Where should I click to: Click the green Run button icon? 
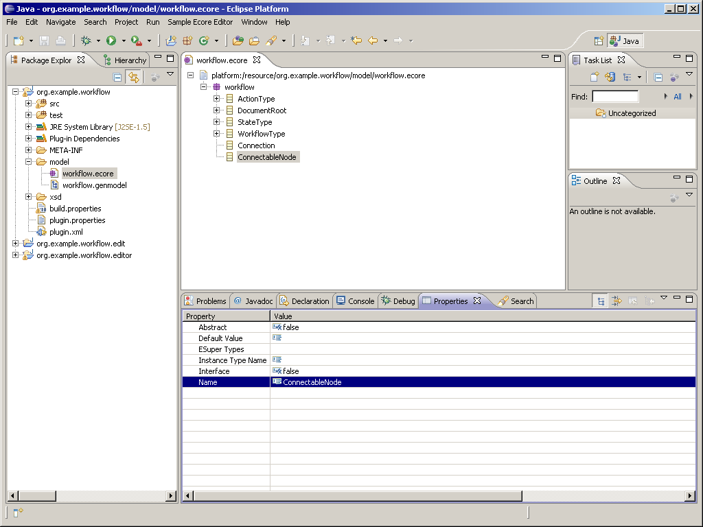click(x=111, y=40)
